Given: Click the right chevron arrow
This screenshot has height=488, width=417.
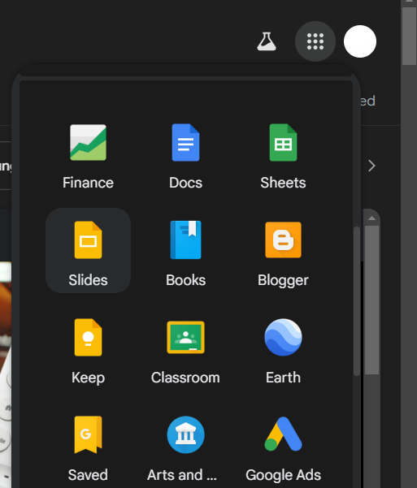Looking at the screenshot, I should pyautogui.click(x=371, y=166).
